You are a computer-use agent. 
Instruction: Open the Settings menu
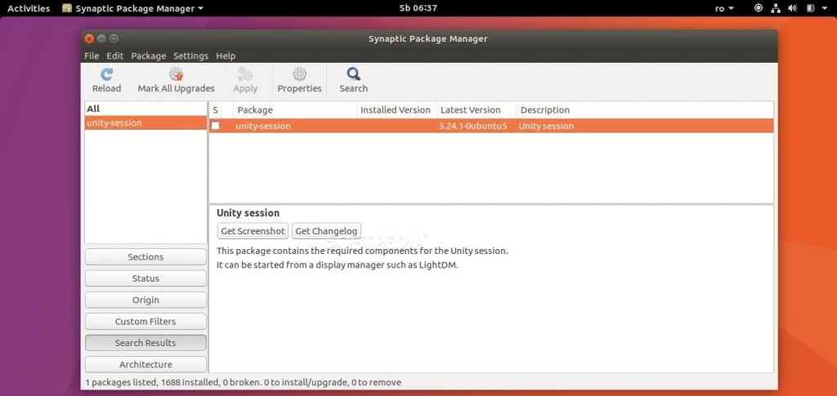click(190, 56)
